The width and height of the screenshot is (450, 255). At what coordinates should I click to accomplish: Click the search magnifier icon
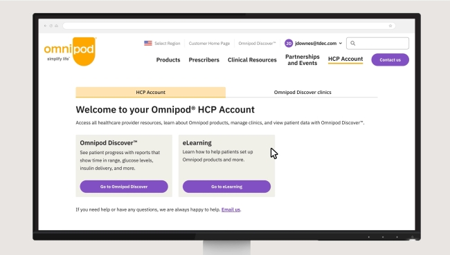click(x=352, y=44)
